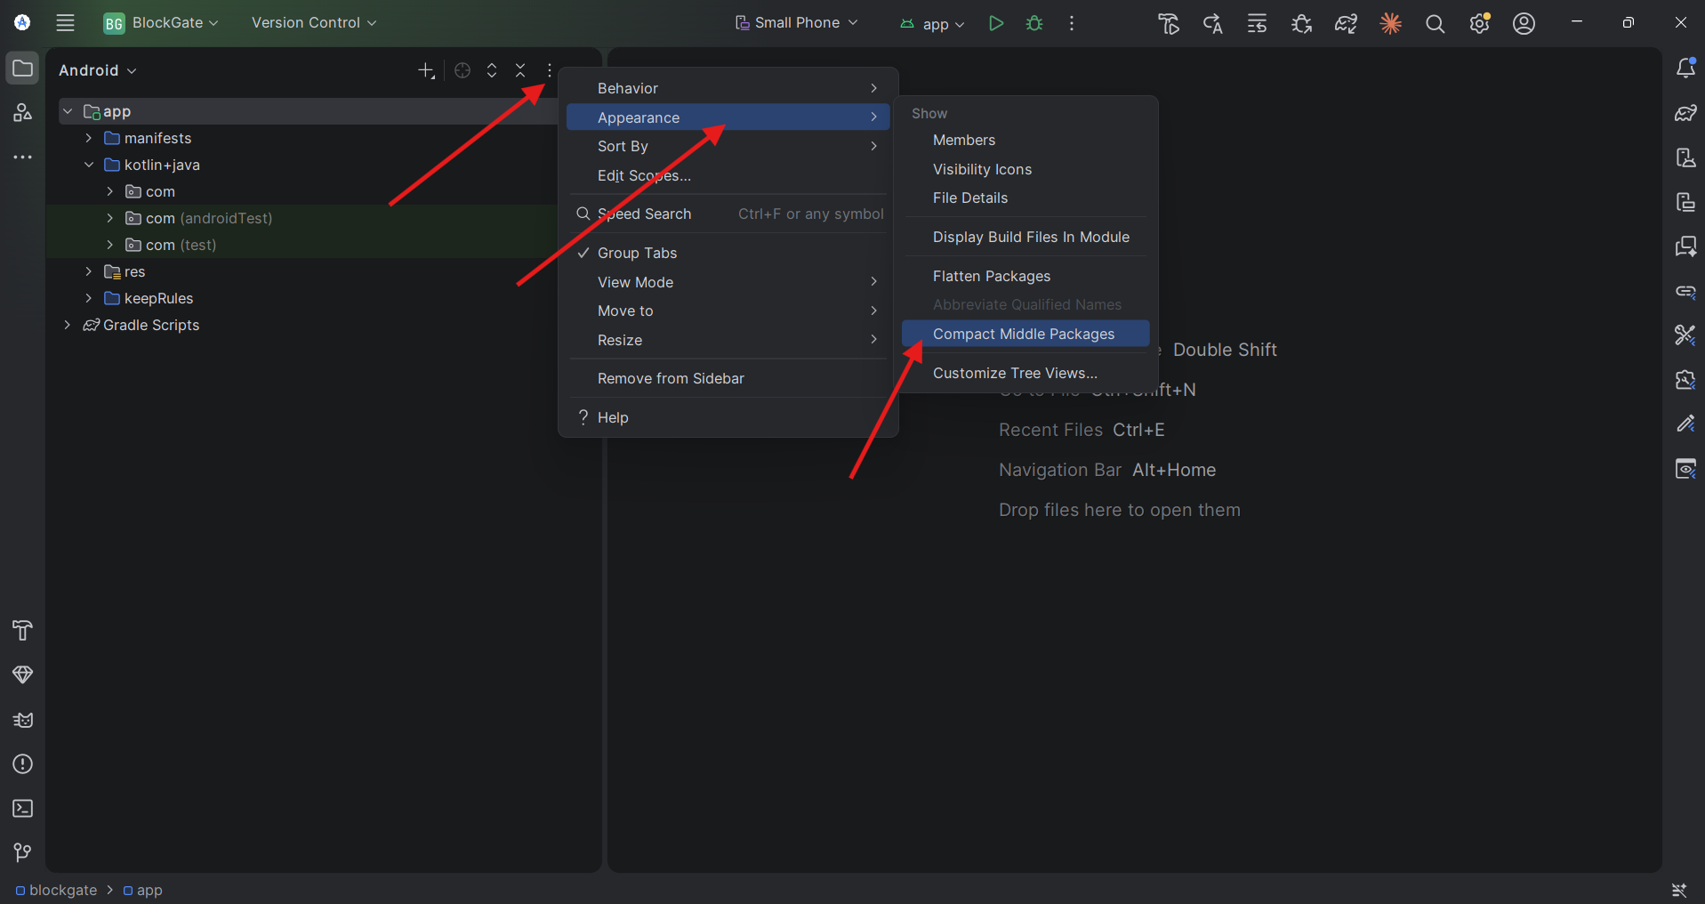Click Speed Search menu entry
The height and width of the screenshot is (904, 1705).
(x=728, y=214)
